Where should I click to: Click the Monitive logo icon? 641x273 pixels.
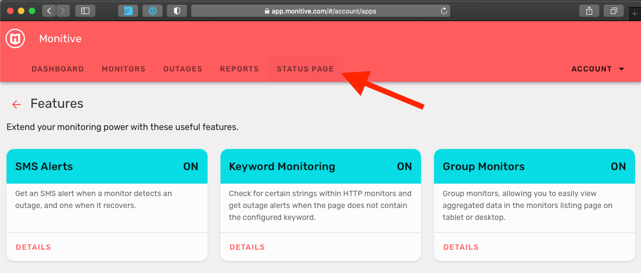pos(16,39)
